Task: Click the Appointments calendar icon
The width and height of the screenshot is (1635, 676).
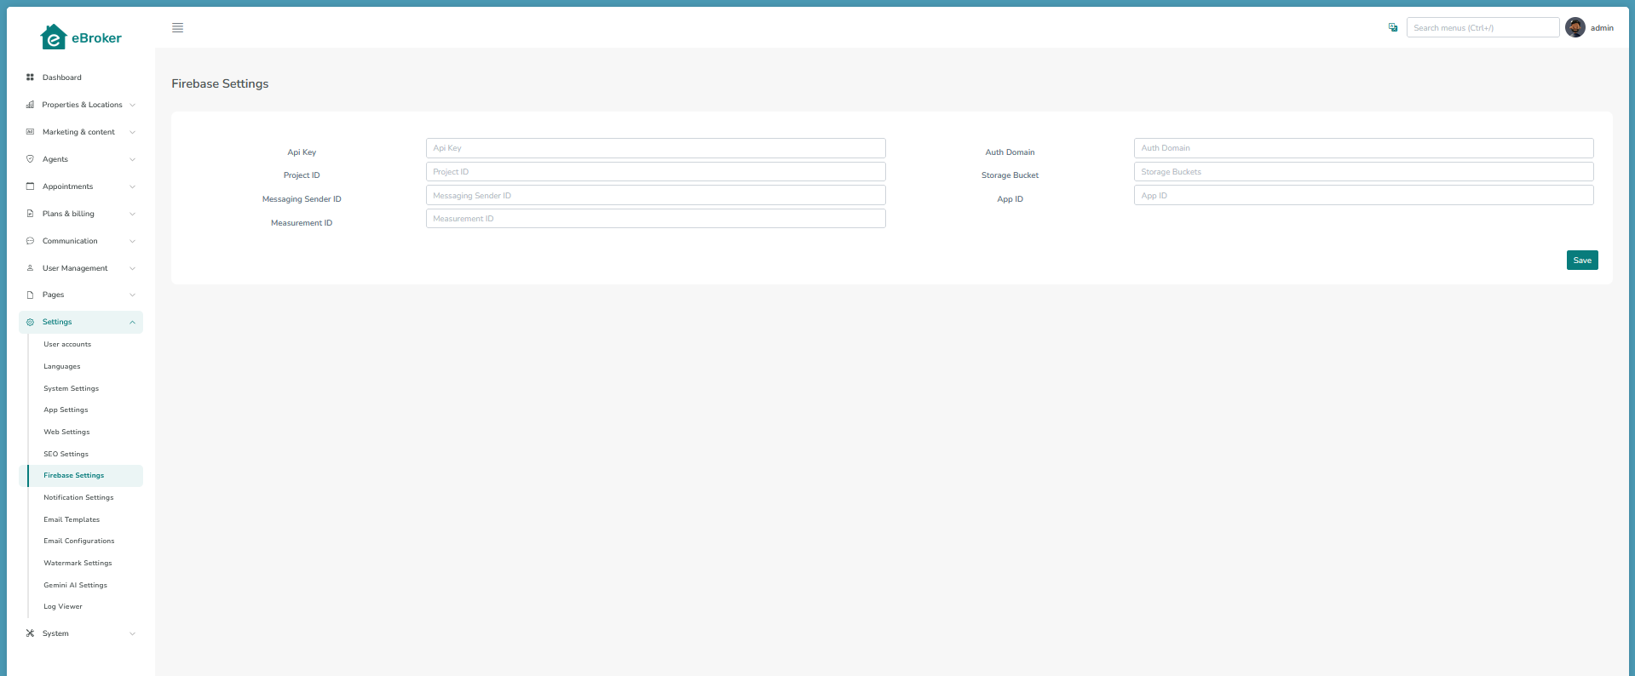Action: (x=30, y=186)
